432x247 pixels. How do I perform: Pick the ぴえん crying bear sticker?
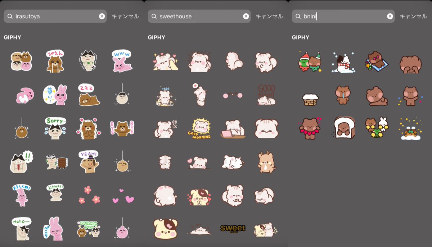tap(55, 61)
